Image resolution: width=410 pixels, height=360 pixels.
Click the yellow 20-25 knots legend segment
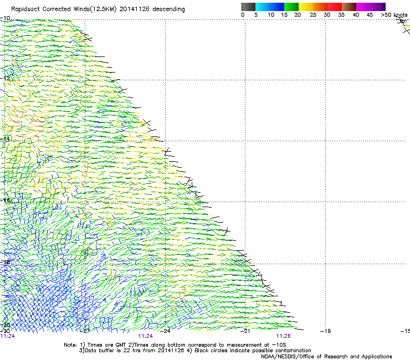(x=306, y=7)
